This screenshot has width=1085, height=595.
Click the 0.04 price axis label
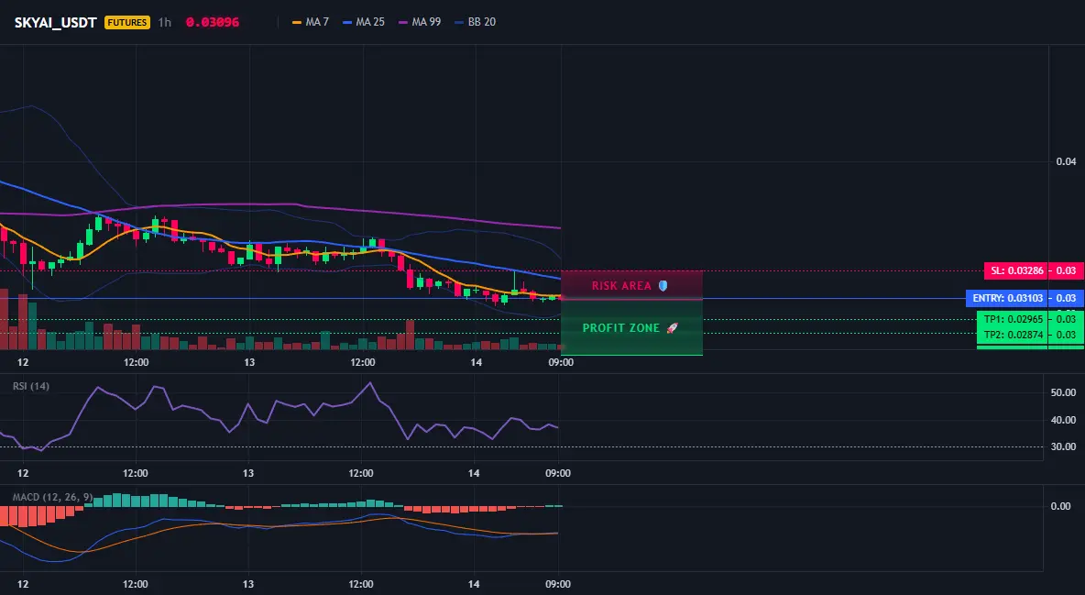click(1067, 161)
